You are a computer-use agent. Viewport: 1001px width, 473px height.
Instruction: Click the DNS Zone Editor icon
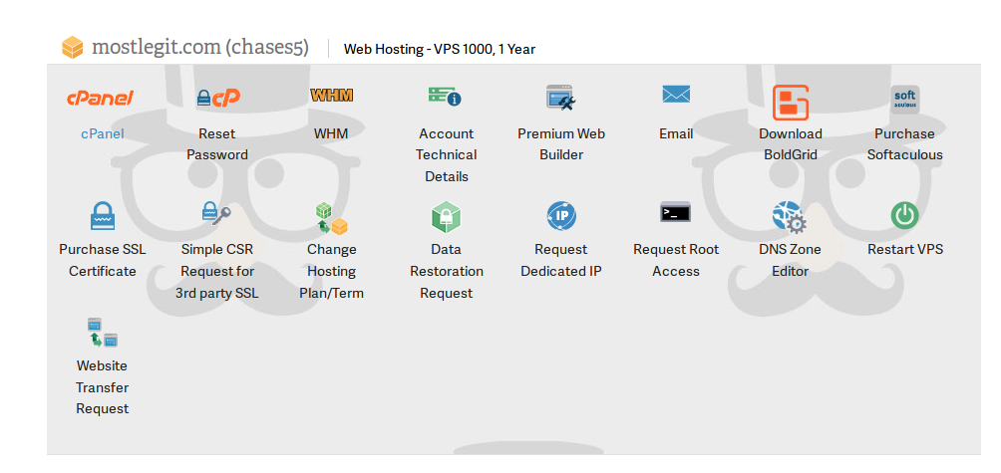790,216
